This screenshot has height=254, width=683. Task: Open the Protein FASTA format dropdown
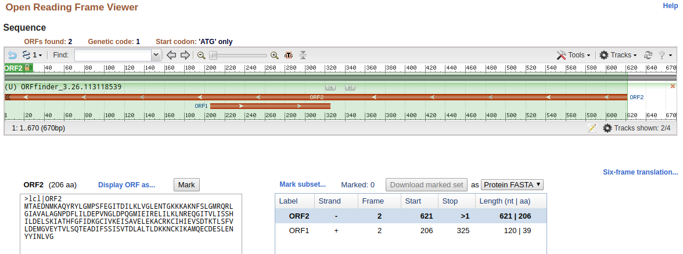pyautogui.click(x=512, y=185)
